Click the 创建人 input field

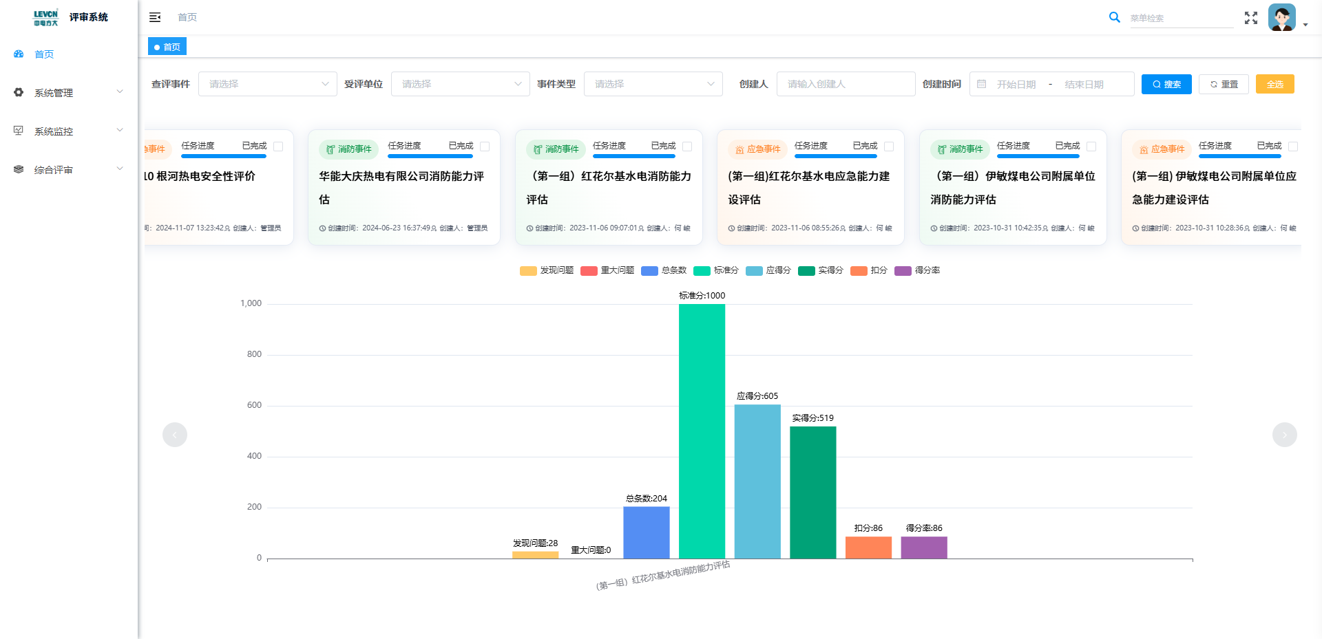point(846,84)
